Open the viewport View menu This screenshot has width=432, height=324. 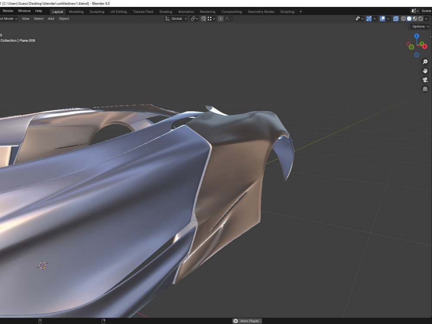tap(25, 19)
